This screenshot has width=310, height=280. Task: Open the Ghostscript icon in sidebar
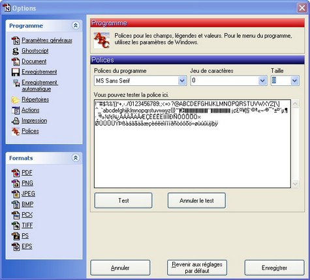tap(16, 51)
